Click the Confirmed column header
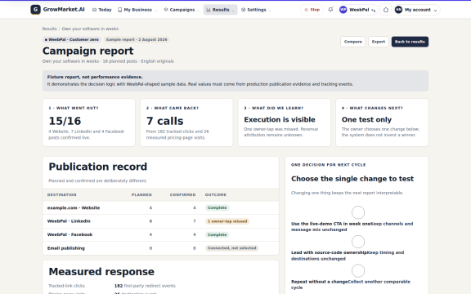Image resolution: width=471 pixels, height=294 pixels. [x=182, y=194]
